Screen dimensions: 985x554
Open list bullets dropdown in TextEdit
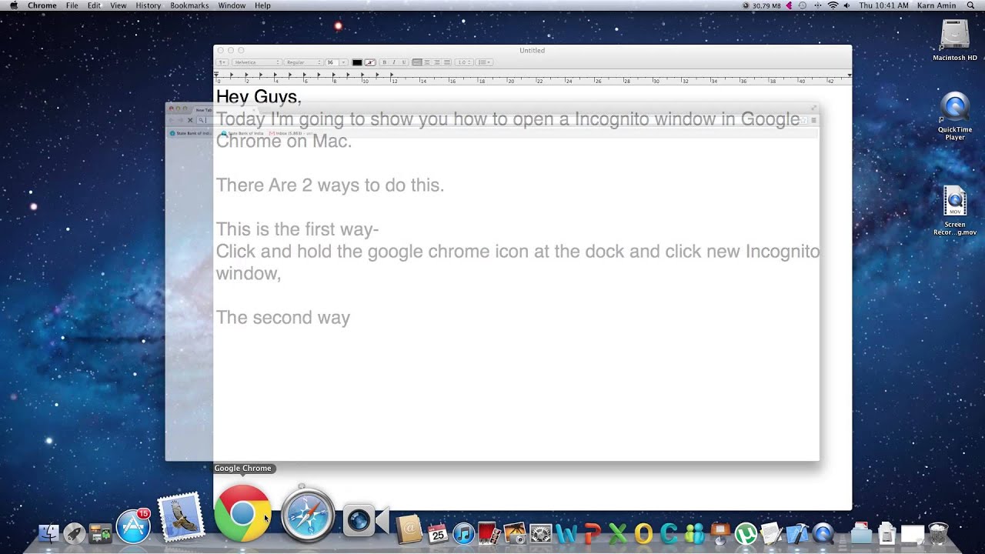click(484, 62)
